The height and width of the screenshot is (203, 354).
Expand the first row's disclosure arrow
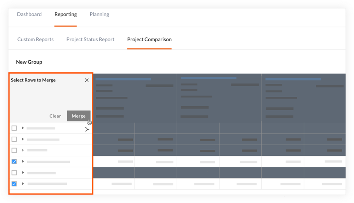pyautogui.click(x=23, y=128)
